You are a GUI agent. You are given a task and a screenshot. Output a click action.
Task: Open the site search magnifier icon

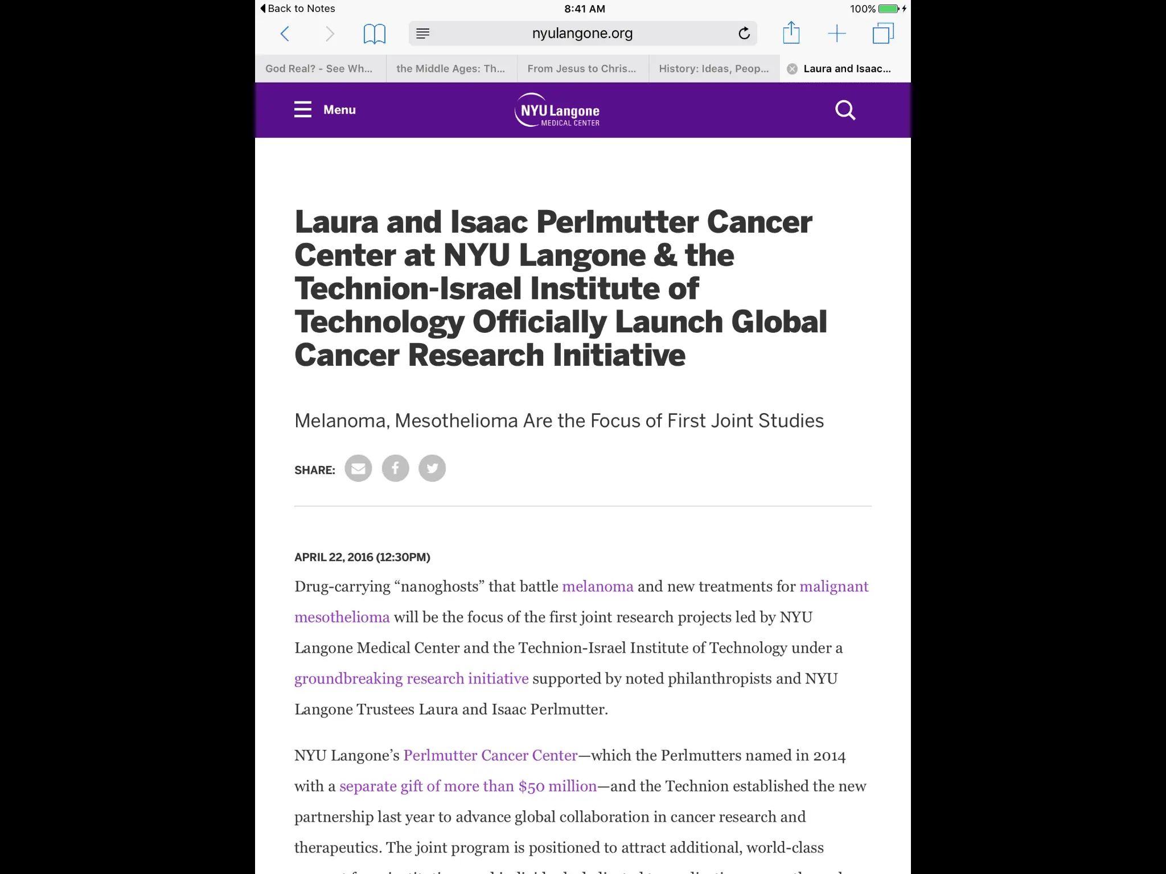pyautogui.click(x=845, y=110)
